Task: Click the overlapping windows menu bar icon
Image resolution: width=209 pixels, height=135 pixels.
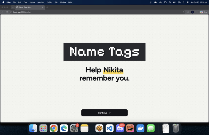Action: tap(165, 2)
